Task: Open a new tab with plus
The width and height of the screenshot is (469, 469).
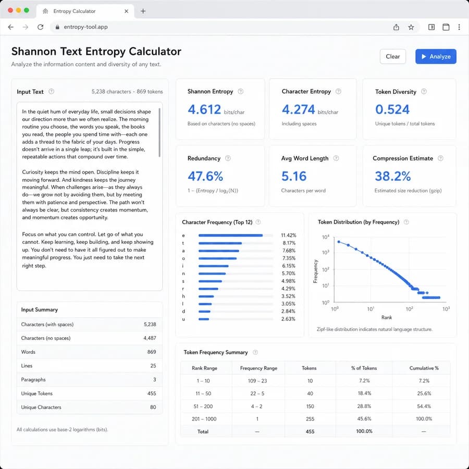Action: (x=143, y=11)
